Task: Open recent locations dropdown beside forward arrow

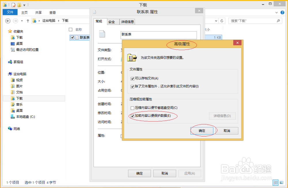Action: pos(22,21)
